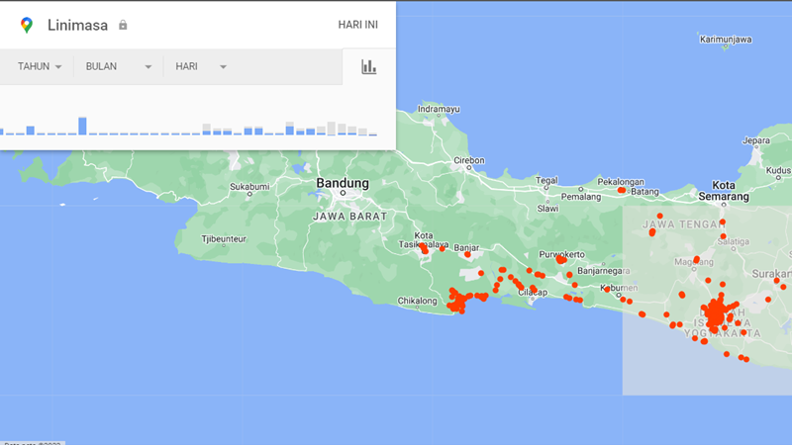The height and width of the screenshot is (445, 792).
Task: Click the Purwokerto map label
Action: pos(561,254)
